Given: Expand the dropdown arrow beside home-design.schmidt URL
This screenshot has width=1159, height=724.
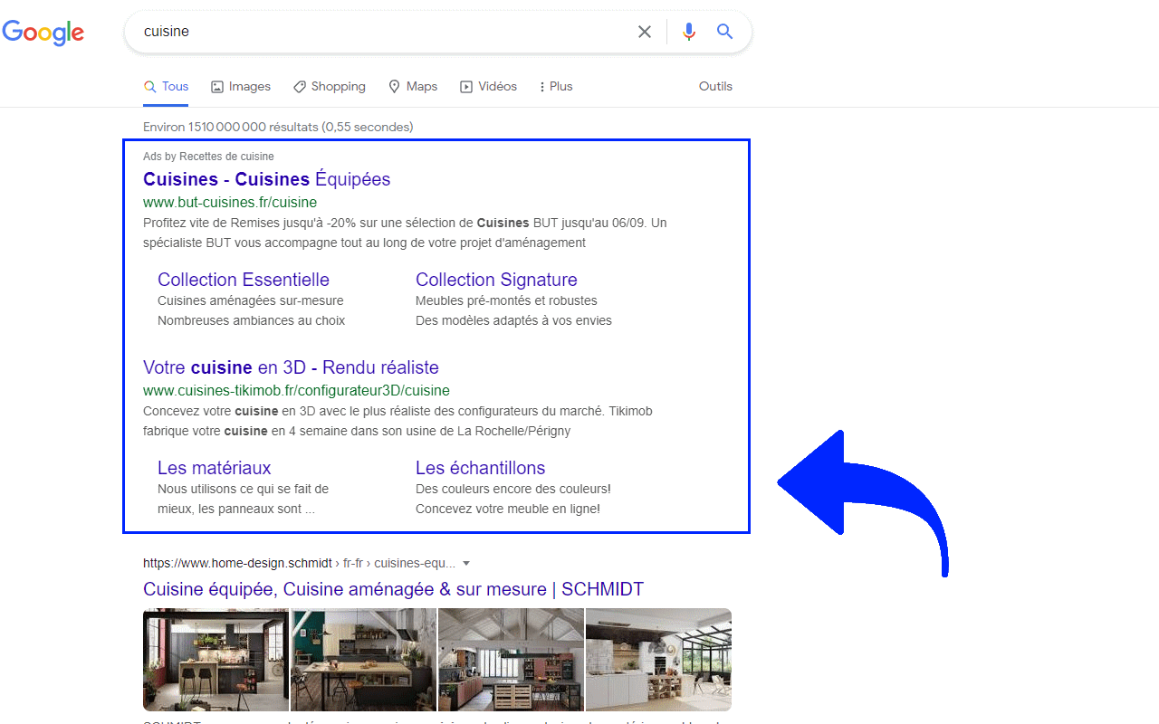Looking at the screenshot, I should (x=466, y=563).
